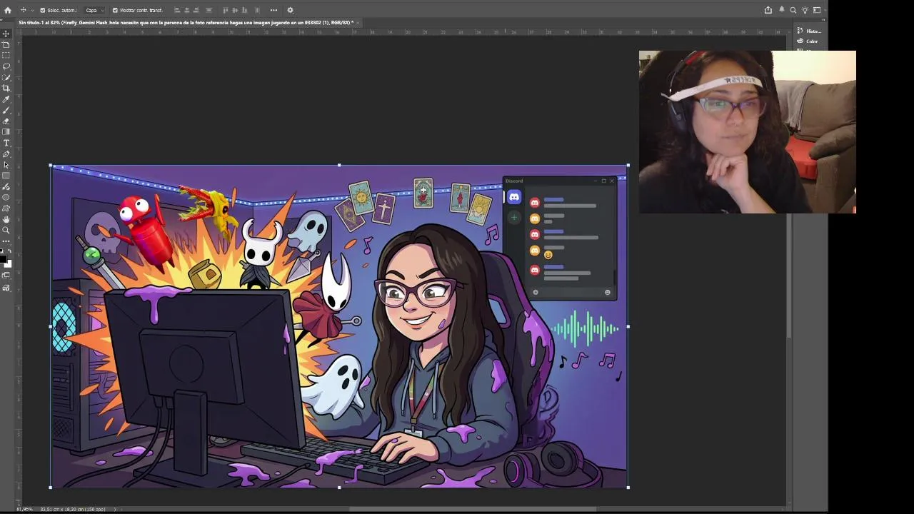Select the Rectangular Marquee tool
Viewport: 914px width, 514px height.
click(x=6, y=55)
